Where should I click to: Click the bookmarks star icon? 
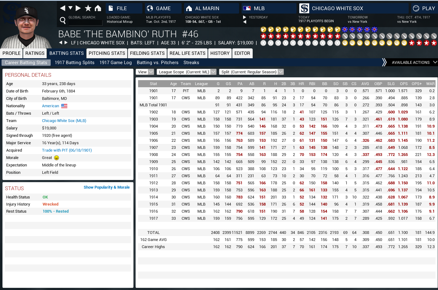(x=88, y=8)
